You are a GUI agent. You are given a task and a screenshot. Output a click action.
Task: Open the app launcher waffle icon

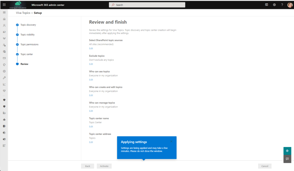[x=4, y=4]
